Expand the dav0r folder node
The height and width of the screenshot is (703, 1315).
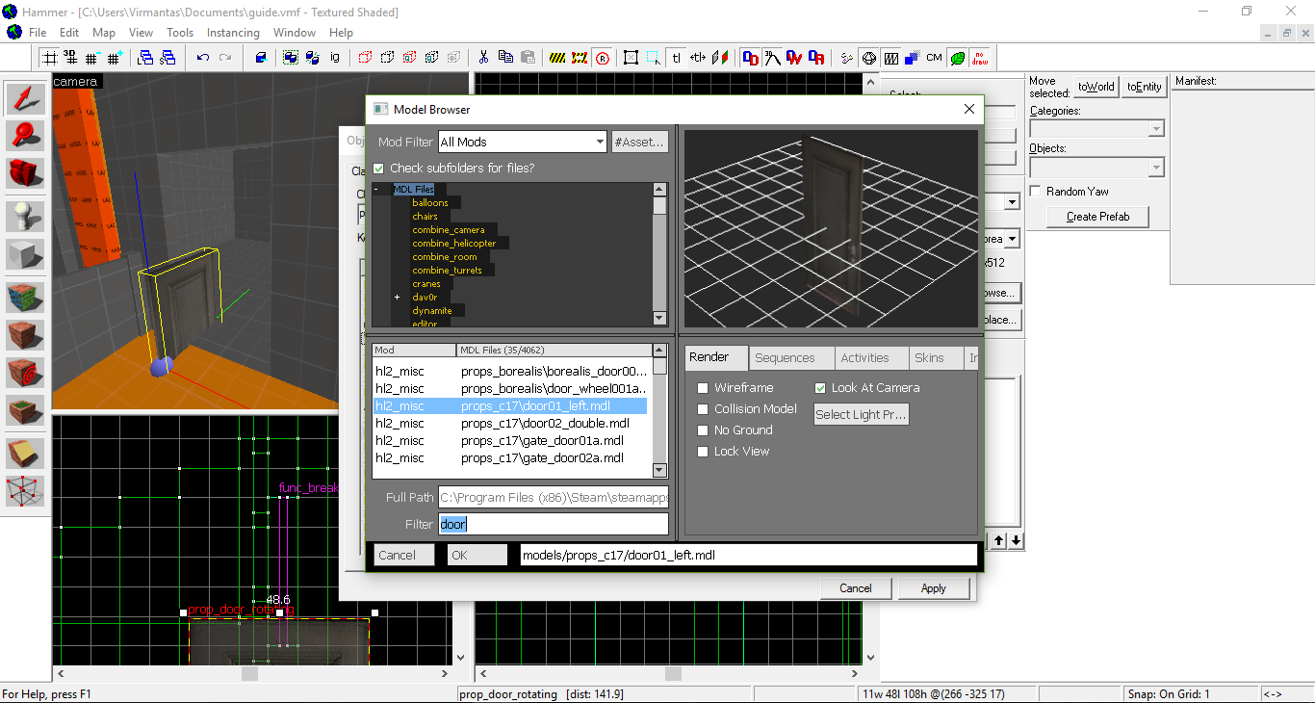pyautogui.click(x=397, y=298)
